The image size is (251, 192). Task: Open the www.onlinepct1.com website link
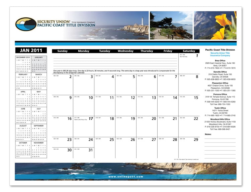[x=125, y=177]
